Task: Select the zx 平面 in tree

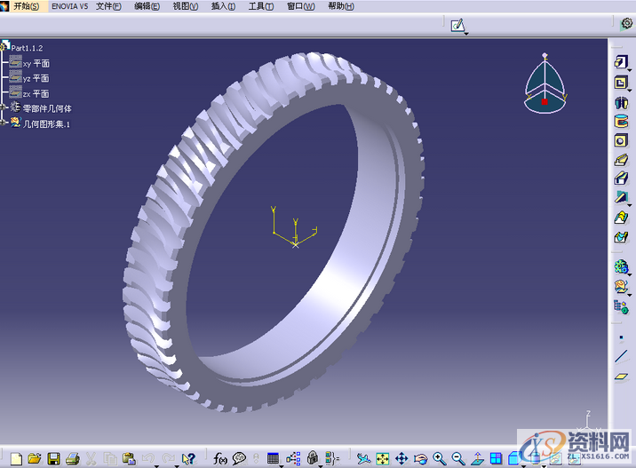Action: pos(36,93)
